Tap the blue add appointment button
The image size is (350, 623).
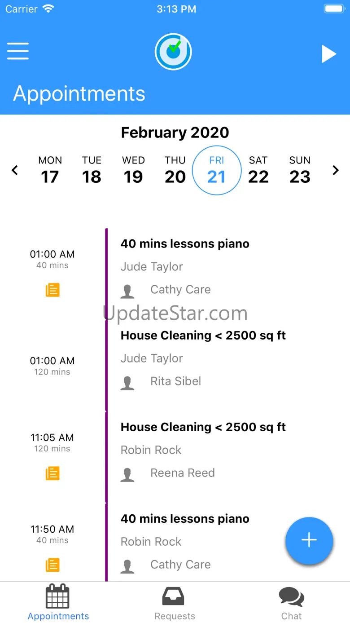click(309, 540)
